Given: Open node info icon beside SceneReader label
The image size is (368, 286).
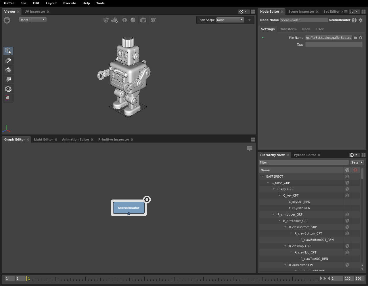Looking at the screenshot, I should pyautogui.click(x=354, y=20).
